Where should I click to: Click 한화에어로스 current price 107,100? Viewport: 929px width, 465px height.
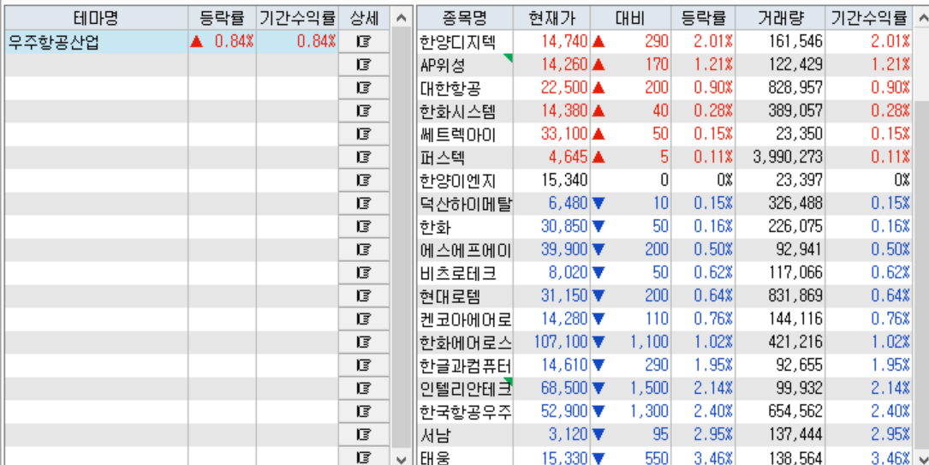click(x=561, y=342)
